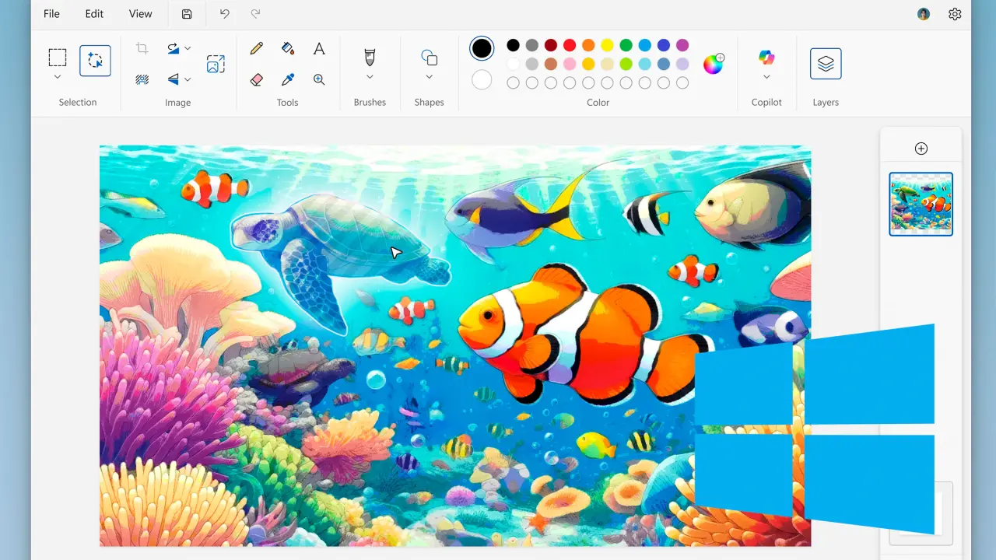This screenshot has width=996, height=560.
Task: Choose the Text tool
Action: (319, 49)
